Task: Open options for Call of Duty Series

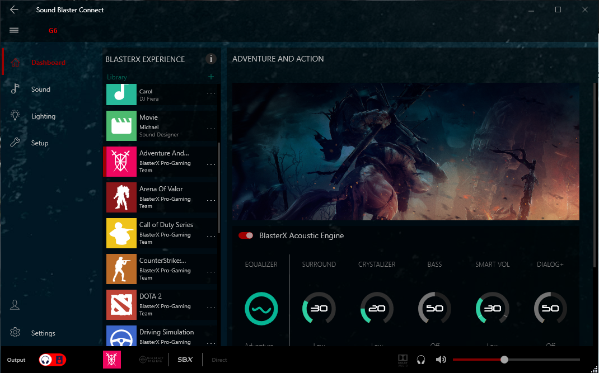Action: pyautogui.click(x=211, y=236)
